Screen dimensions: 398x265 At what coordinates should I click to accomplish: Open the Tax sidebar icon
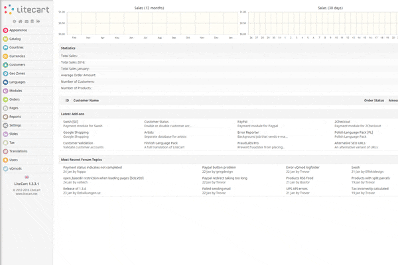pyautogui.click(x=5, y=142)
